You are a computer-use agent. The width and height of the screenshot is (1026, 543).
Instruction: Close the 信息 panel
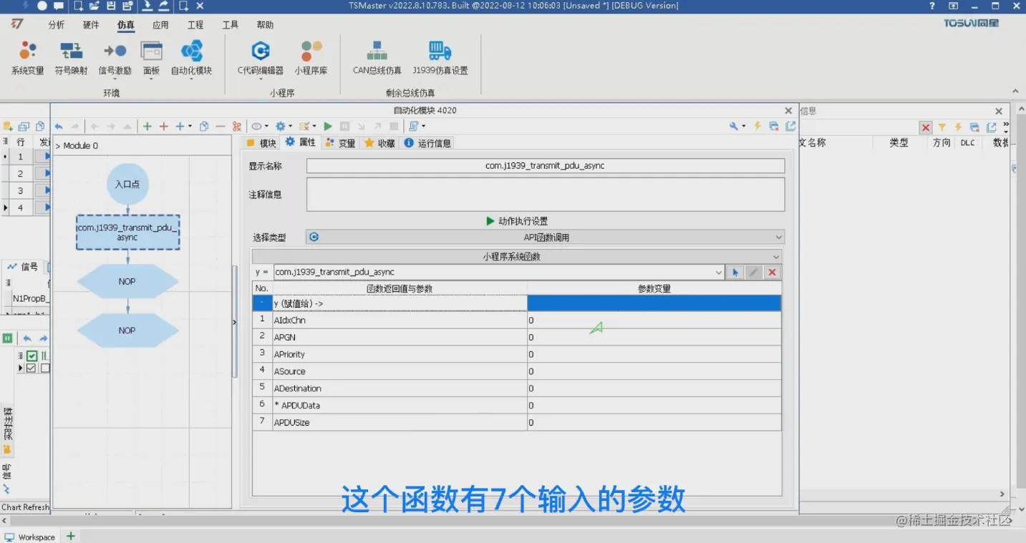point(999,111)
